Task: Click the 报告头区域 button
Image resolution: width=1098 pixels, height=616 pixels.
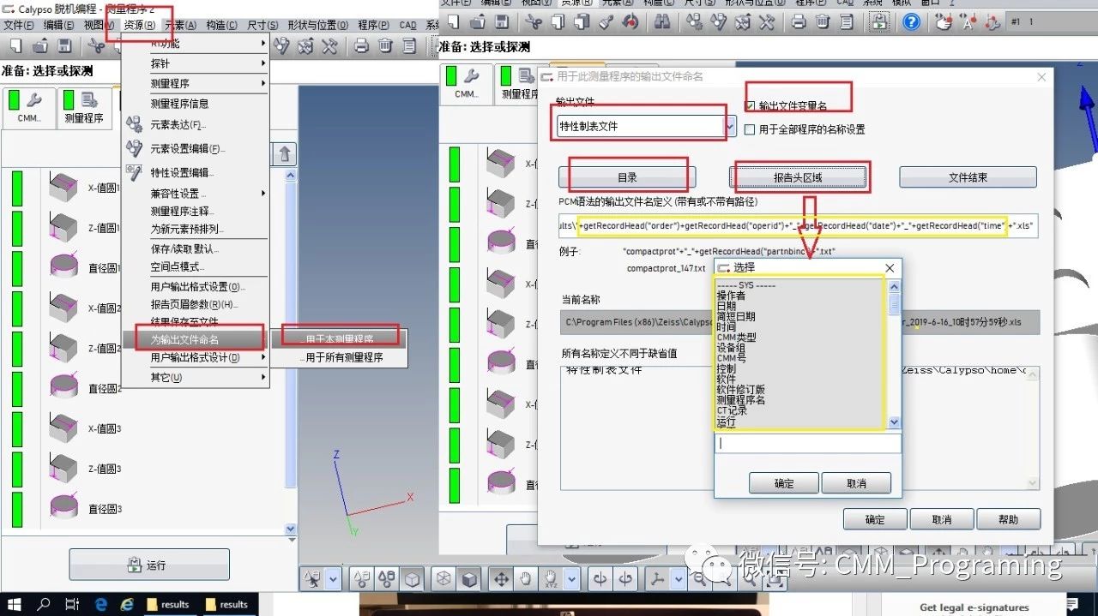Action: coord(798,177)
